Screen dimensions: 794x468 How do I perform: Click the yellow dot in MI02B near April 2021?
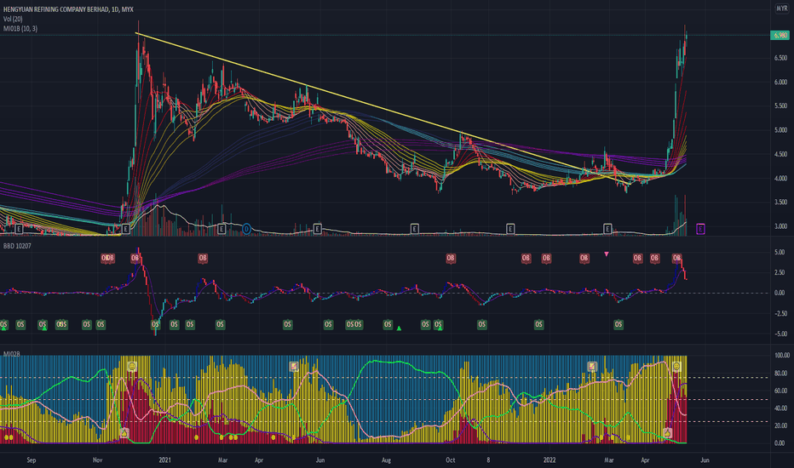[273, 437]
